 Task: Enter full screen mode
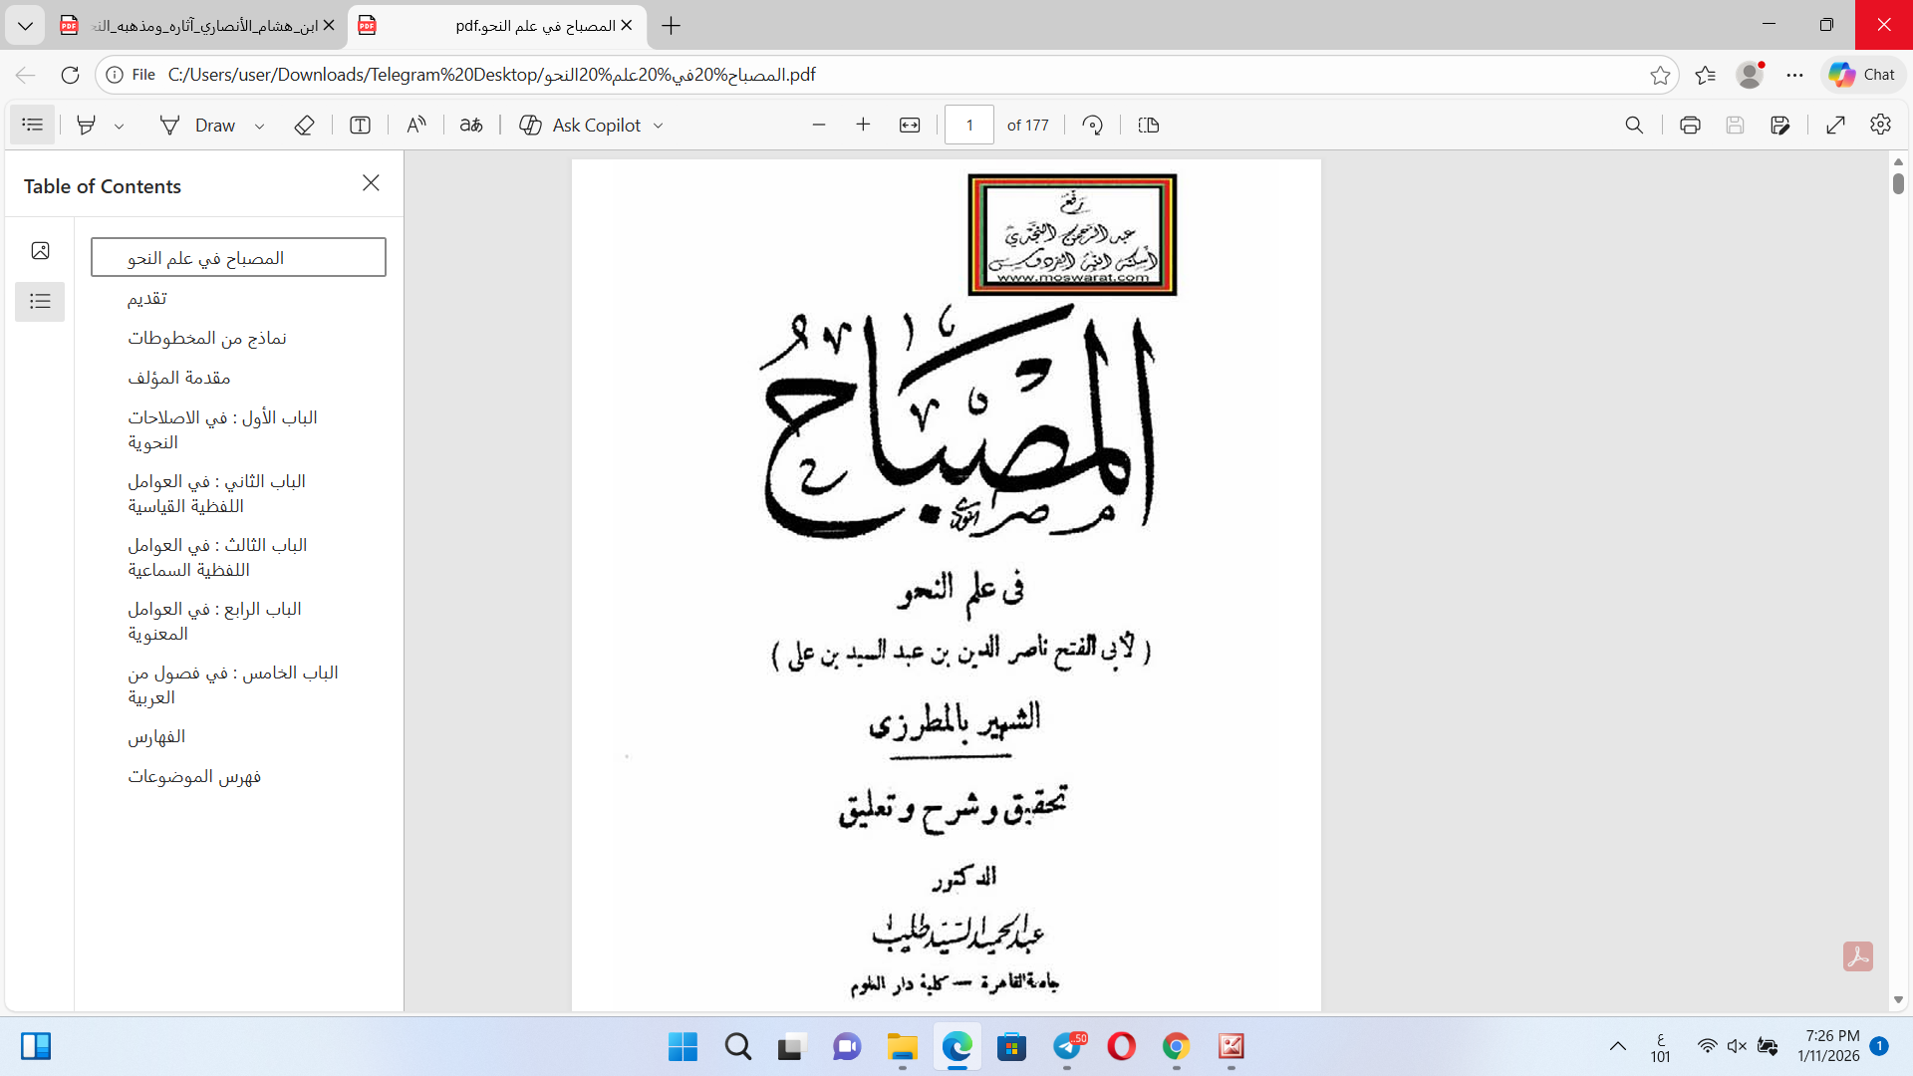[1836, 125]
